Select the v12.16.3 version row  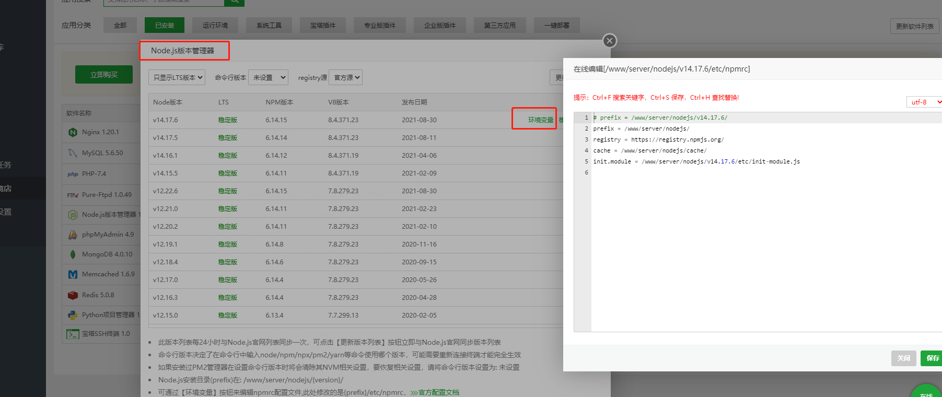pos(356,297)
